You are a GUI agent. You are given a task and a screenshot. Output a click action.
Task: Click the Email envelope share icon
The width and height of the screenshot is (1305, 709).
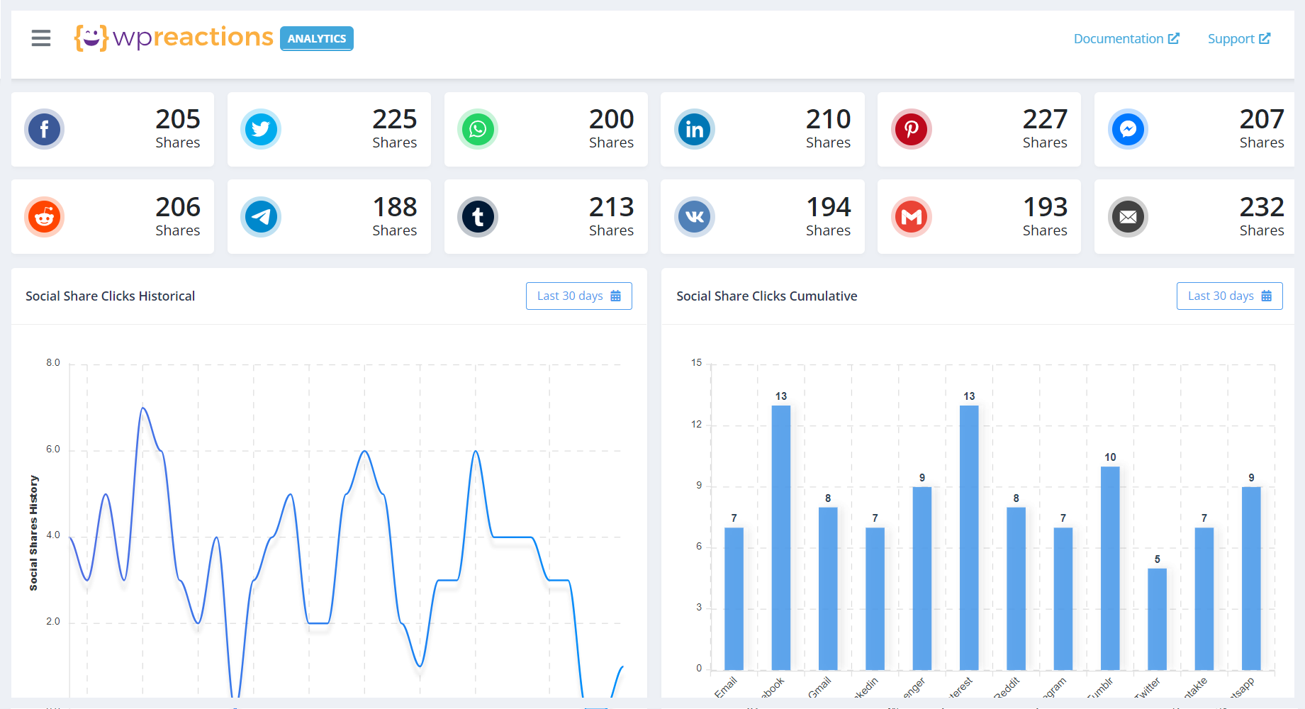tap(1128, 217)
